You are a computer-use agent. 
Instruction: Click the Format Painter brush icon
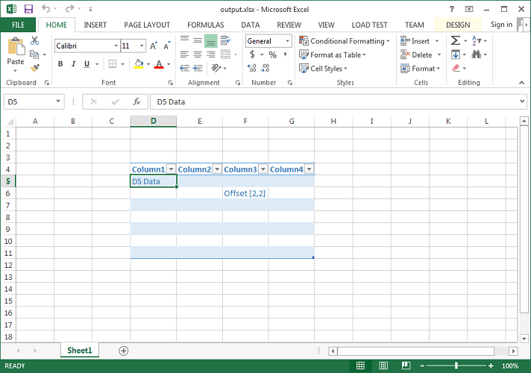click(x=34, y=68)
